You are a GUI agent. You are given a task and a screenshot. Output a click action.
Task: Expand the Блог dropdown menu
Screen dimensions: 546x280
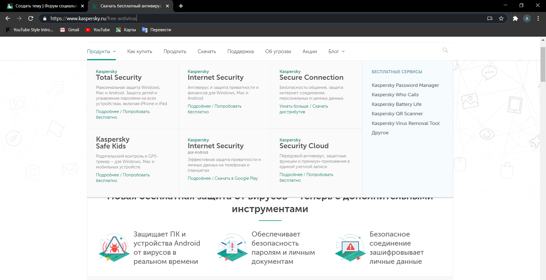pos(336,51)
